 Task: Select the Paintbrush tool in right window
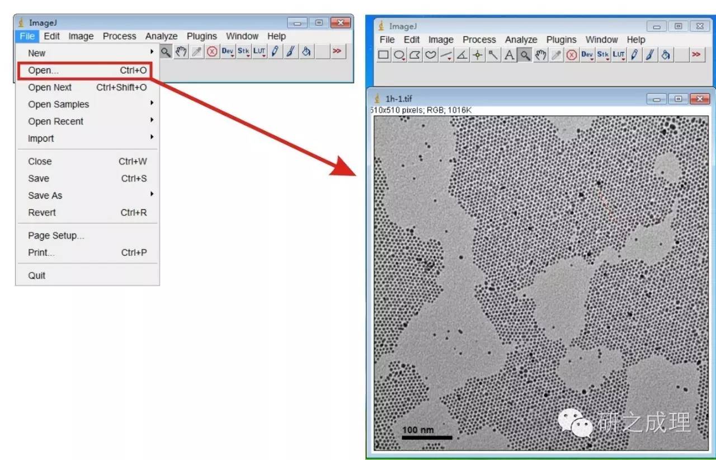pyautogui.click(x=649, y=54)
